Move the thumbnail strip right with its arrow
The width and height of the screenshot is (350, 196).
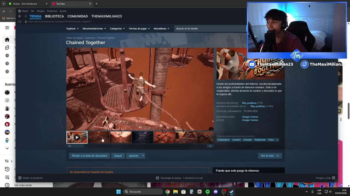[210, 146]
